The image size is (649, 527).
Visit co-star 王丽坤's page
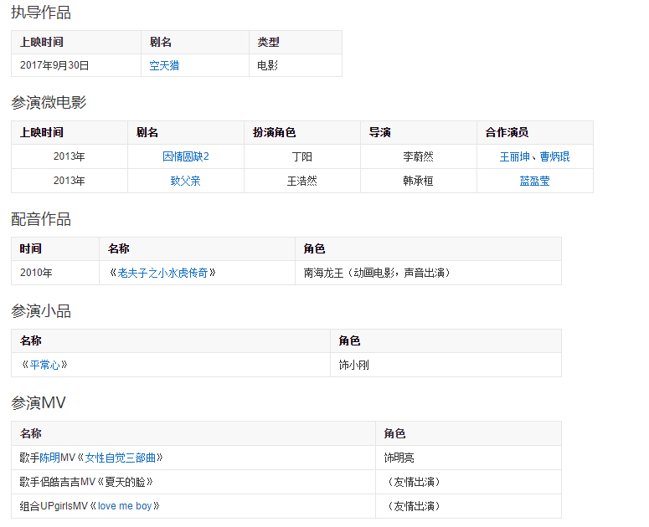(x=515, y=156)
